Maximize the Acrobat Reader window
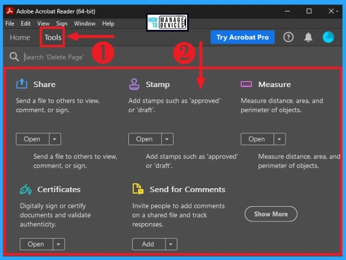This screenshot has width=346, height=260. pyautogui.click(x=309, y=11)
